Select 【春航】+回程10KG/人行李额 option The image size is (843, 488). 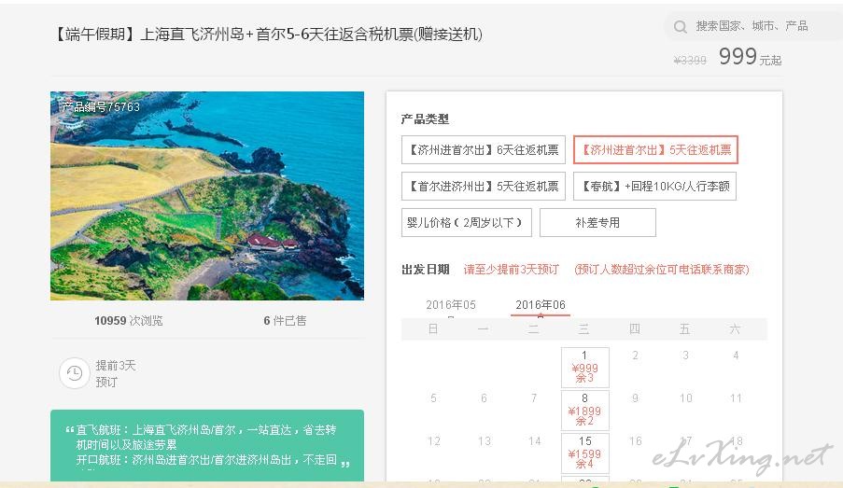[x=654, y=186]
